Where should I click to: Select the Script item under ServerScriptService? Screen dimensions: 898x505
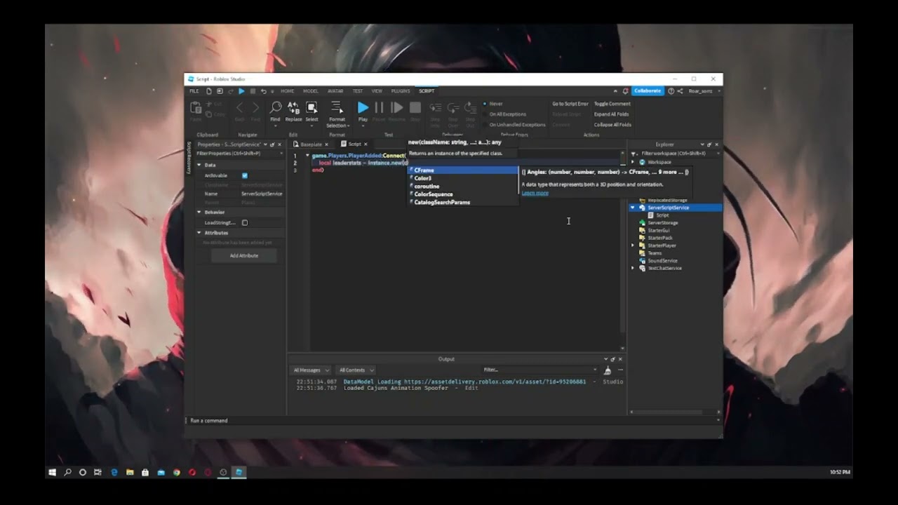coord(662,215)
